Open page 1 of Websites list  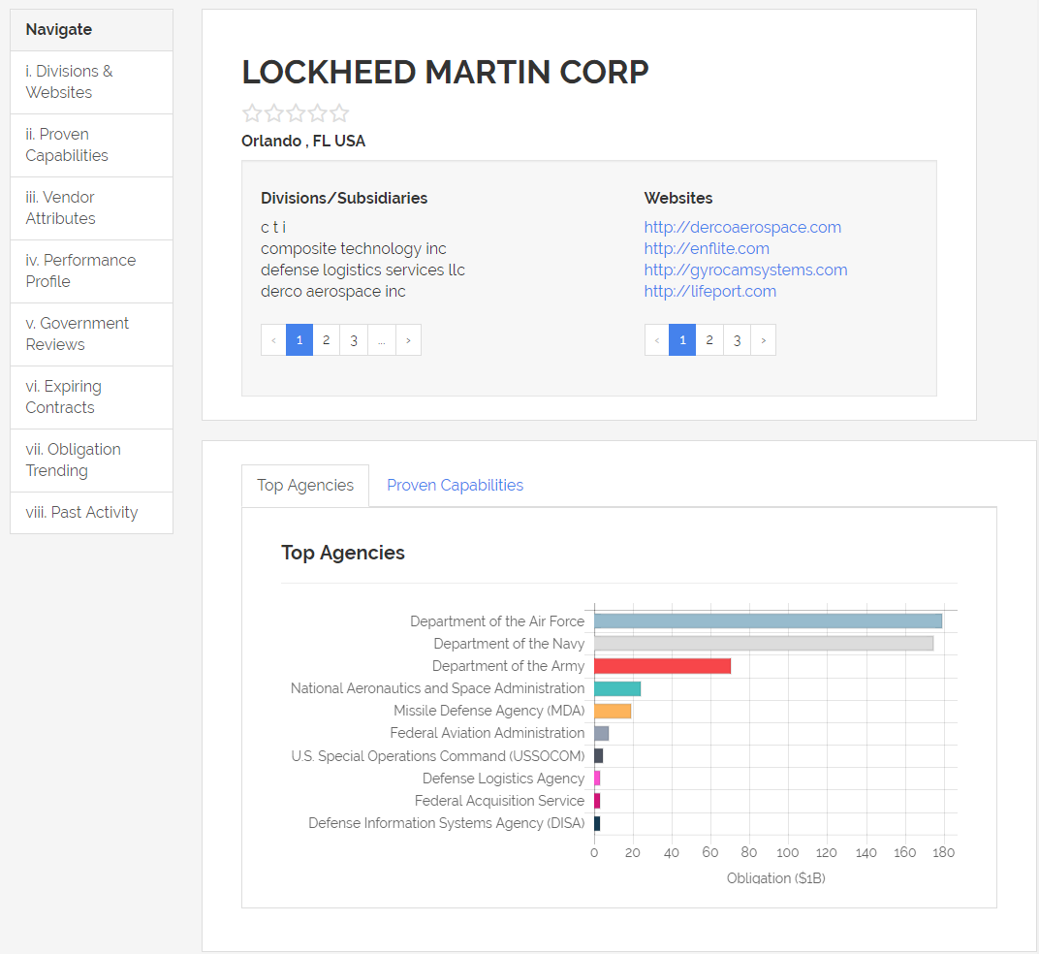(682, 340)
